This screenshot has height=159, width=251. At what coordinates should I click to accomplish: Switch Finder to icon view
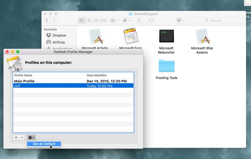[82, 20]
